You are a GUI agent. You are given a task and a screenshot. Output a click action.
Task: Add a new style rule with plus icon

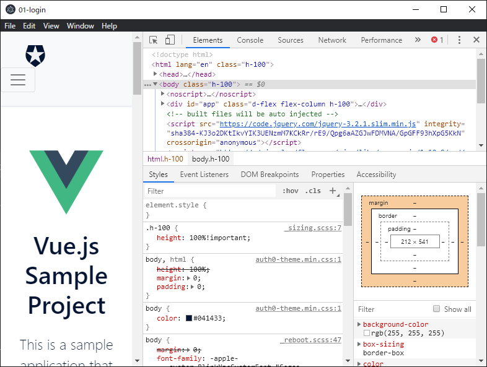pos(333,191)
